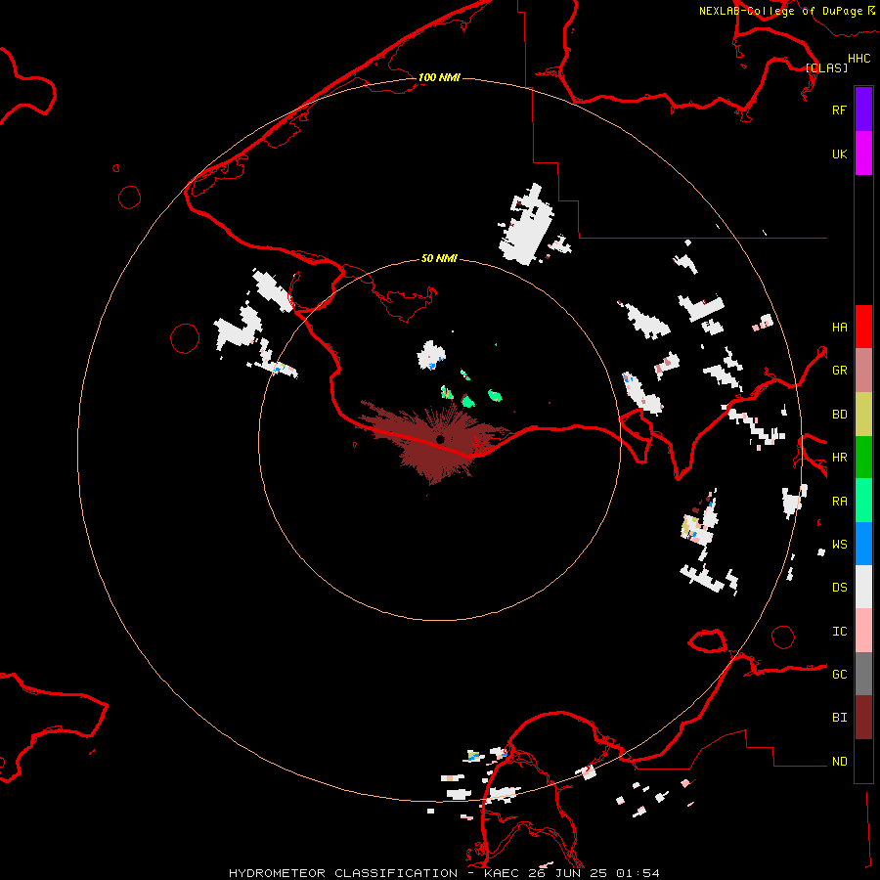
Task: Click the 50 NMI range ring label
Action: pos(439,258)
